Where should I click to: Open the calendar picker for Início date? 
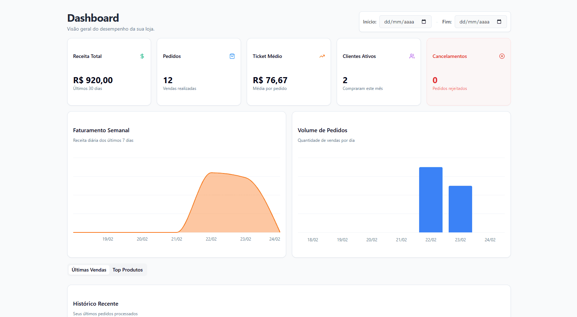point(424,22)
